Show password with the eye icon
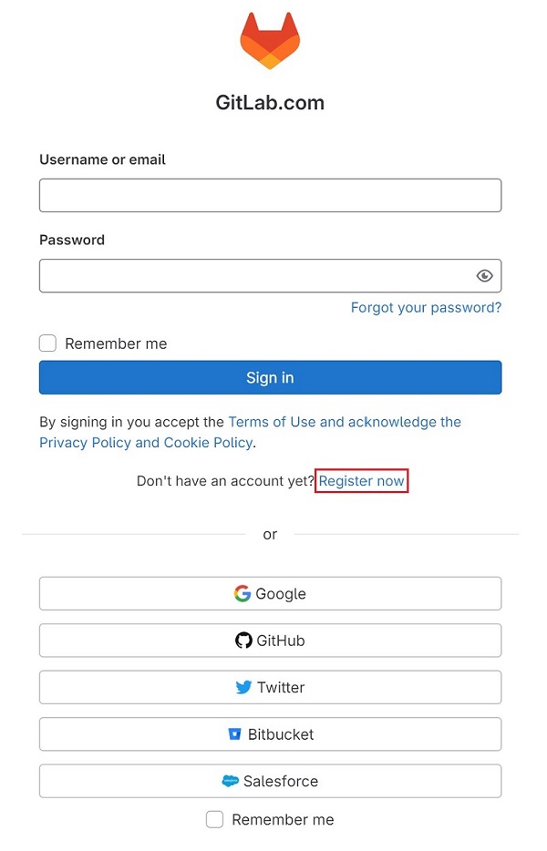This screenshot has height=851, width=547. click(x=484, y=276)
